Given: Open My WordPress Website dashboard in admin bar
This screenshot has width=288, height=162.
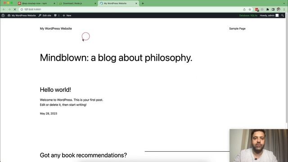Looking at the screenshot, I should click(22, 15).
